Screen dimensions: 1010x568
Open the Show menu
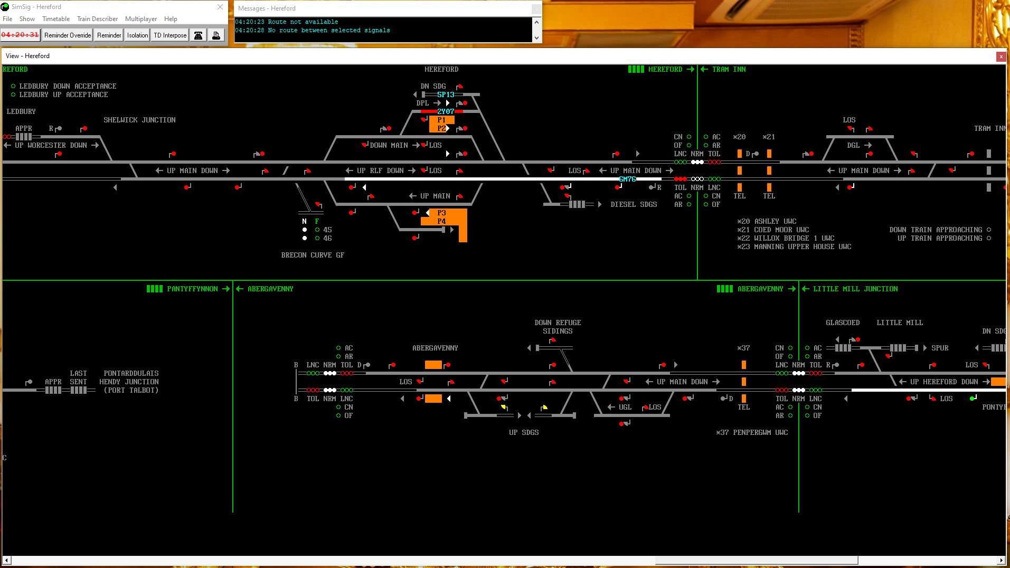27,18
